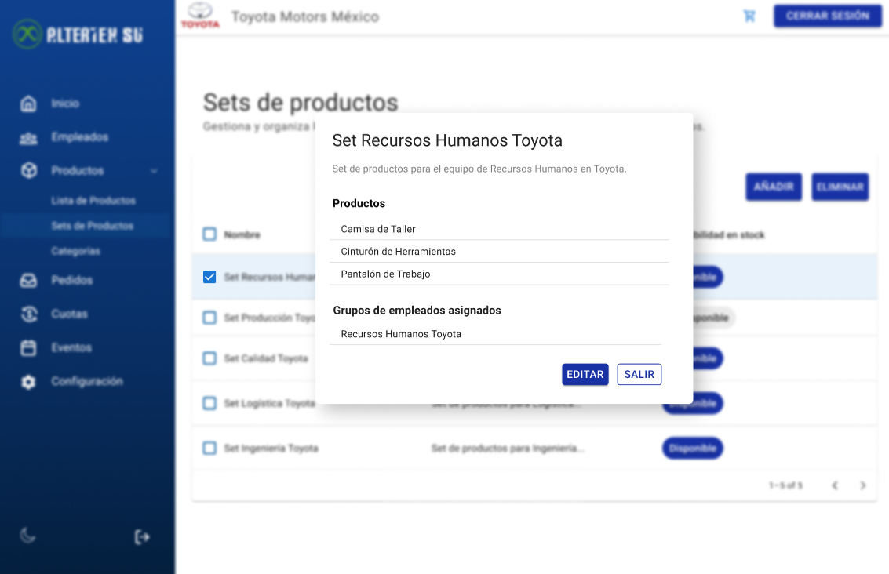Go to next page arrow
Image resolution: width=889 pixels, height=574 pixels.
[863, 485]
